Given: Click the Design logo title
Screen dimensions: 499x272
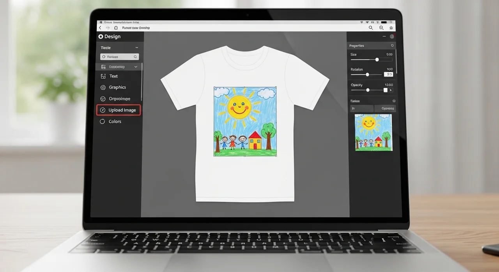Looking at the screenshot, I should (x=110, y=37).
